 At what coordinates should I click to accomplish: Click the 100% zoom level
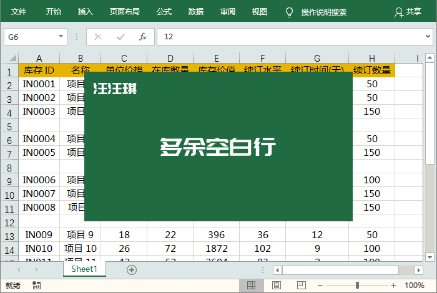point(415,286)
